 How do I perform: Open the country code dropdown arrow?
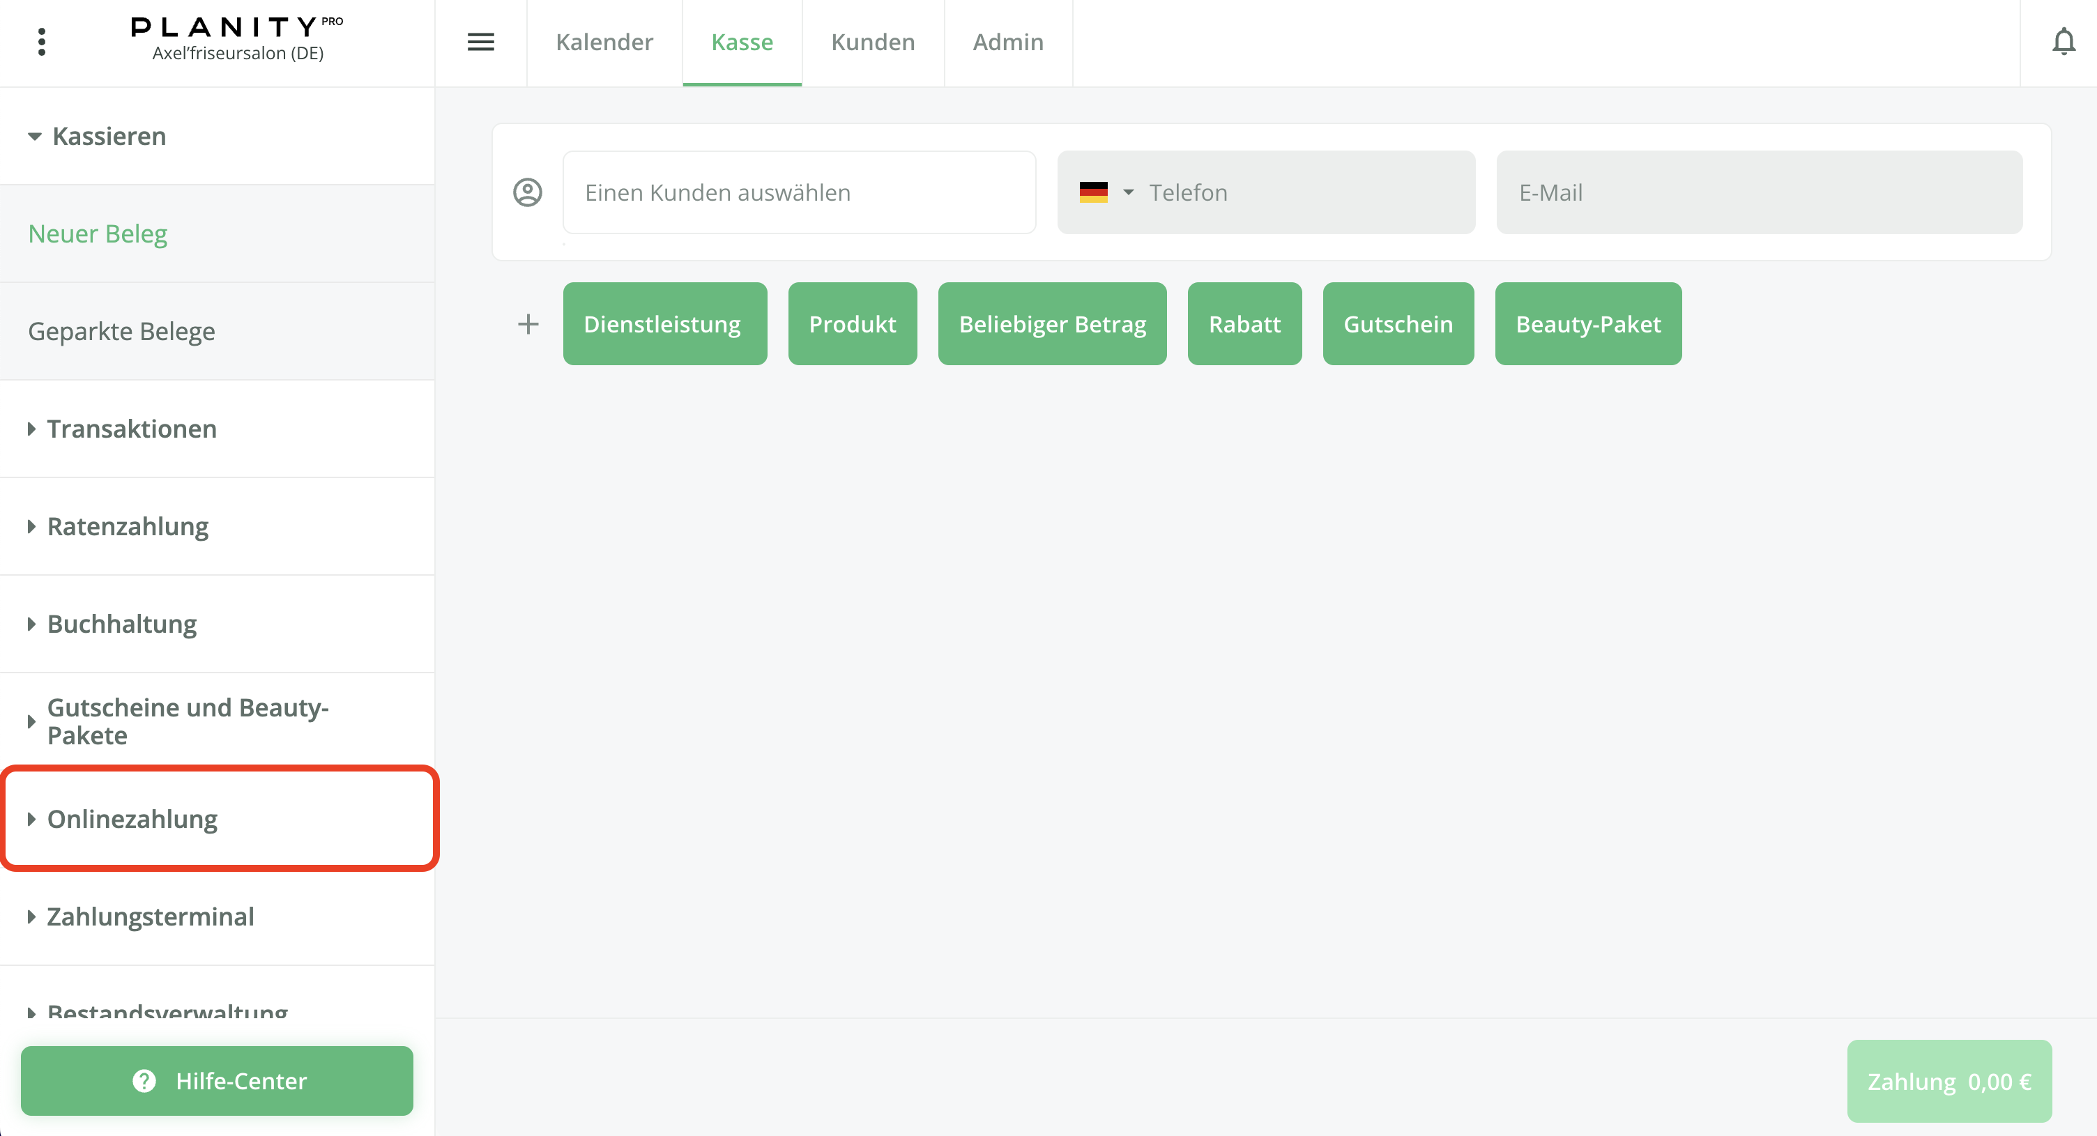[1128, 192]
